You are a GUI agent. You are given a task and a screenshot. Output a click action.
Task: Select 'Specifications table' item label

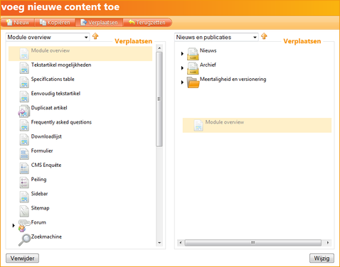pyautogui.click(x=53, y=79)
